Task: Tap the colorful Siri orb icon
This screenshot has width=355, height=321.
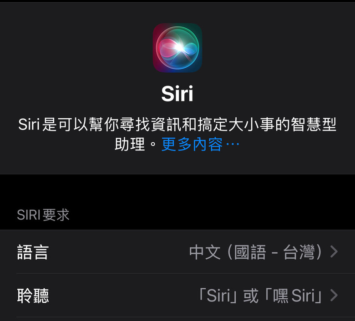Action: 177,48
